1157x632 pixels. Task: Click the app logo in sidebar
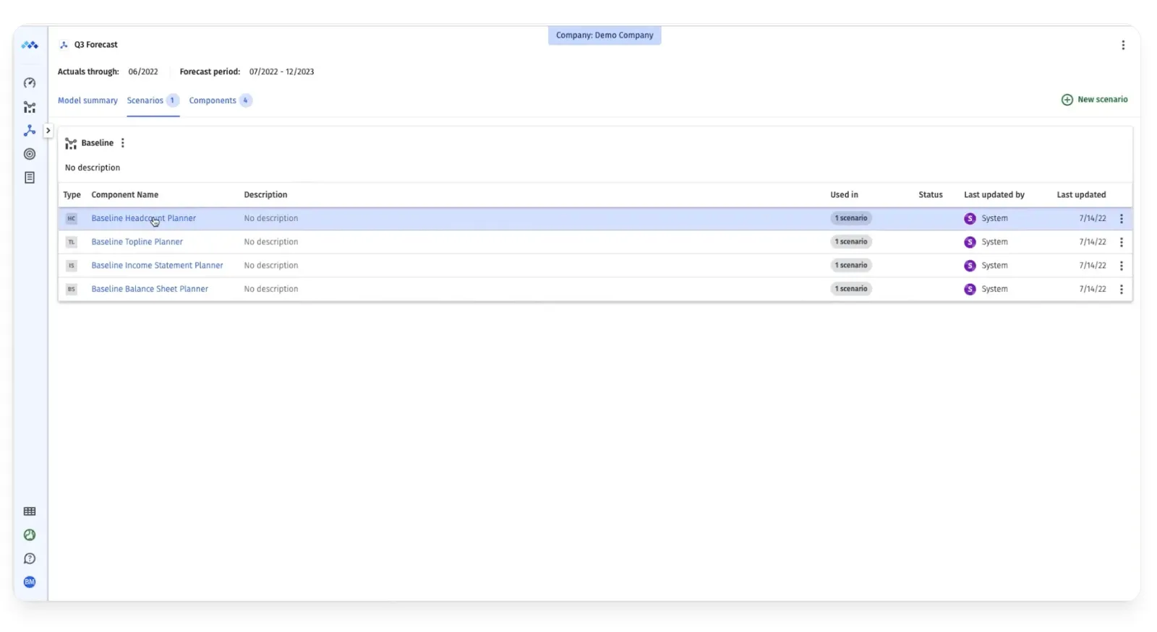(30, 45)
